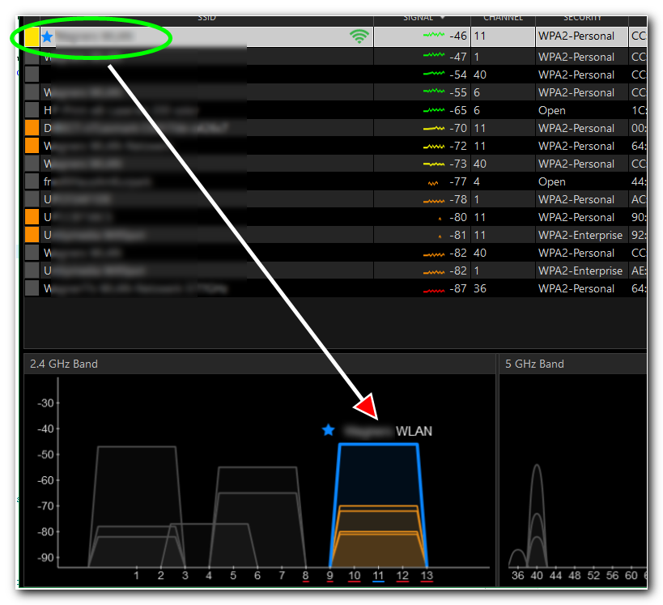663x605 pixels.
Task: Select the signal value -78
Action: [458, 199]
